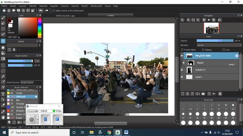This screenshot has width=243, height=136.
Task: Expand the record button dropdown arrow
Action: (x=38, y=119)
